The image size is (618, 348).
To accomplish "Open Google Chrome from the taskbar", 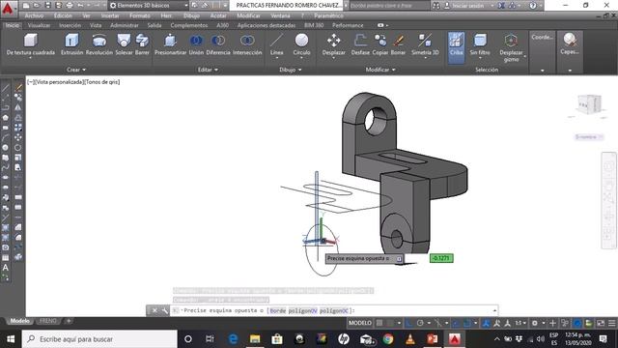I will click(388, 339).
